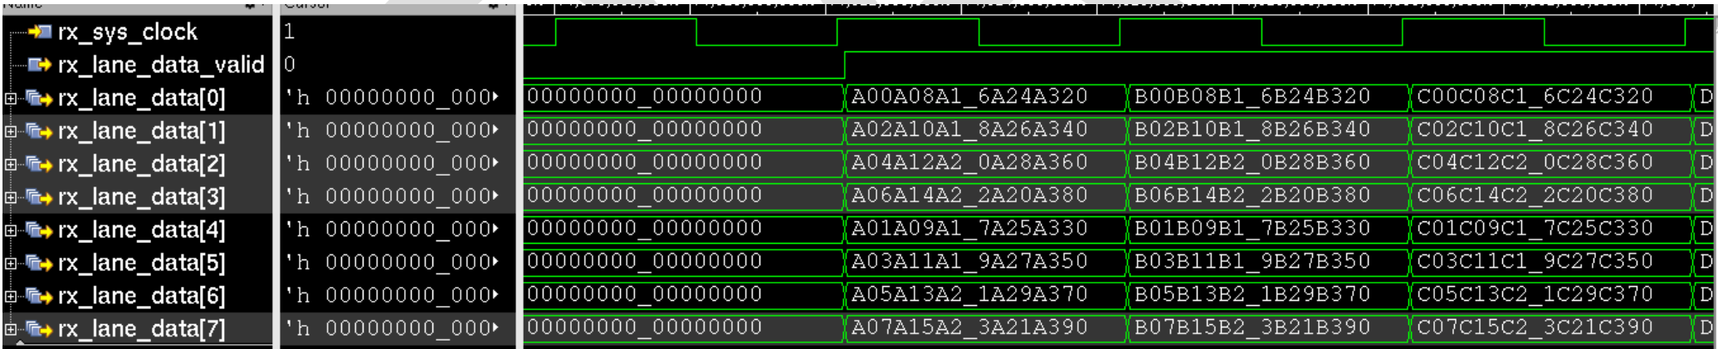Click waveform value A04A12A2_0A28A360
Image resolution: width=1718 pixels, height=349 pixels.
tap(969, 162)
